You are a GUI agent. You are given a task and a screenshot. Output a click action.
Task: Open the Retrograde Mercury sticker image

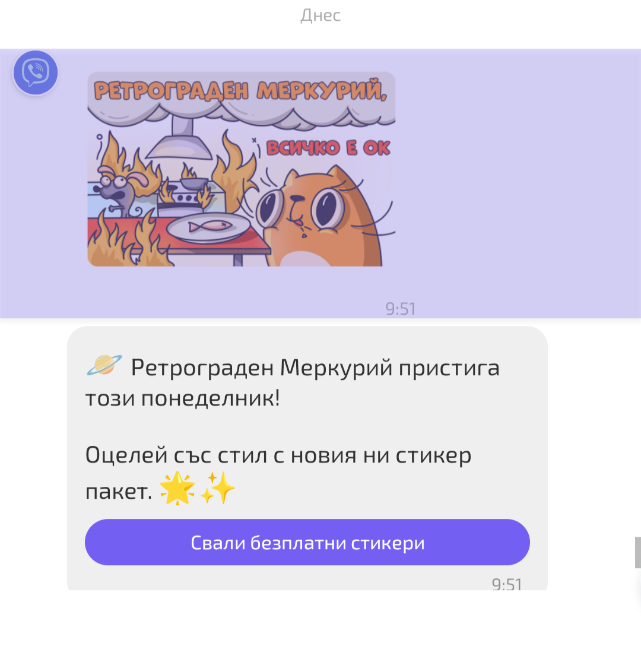pyautogui.click(x=242, y=169)
